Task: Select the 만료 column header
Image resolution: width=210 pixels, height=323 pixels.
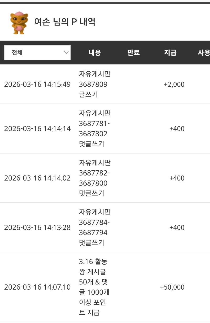Action: click(133, 52)
